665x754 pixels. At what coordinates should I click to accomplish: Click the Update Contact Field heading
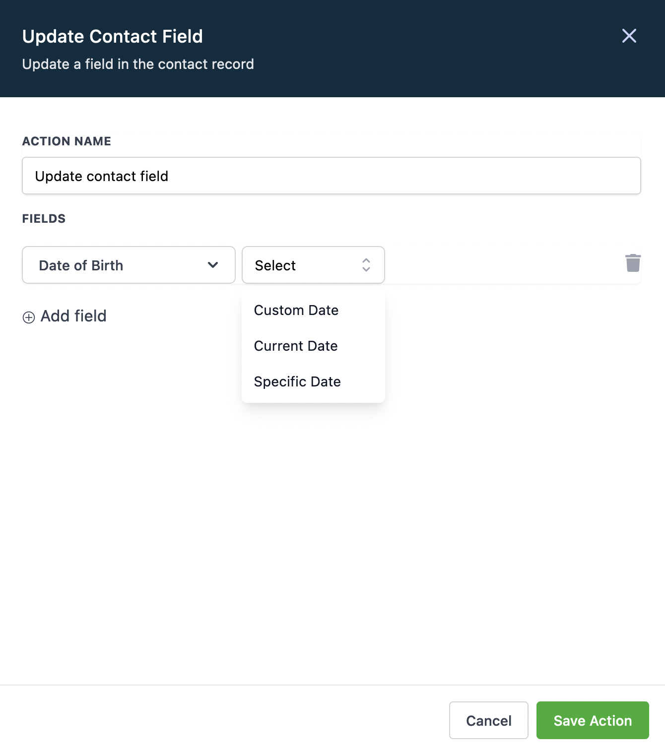coord(113,37)
